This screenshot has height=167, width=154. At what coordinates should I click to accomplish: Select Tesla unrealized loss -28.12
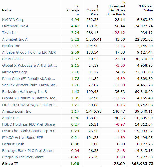119,33
